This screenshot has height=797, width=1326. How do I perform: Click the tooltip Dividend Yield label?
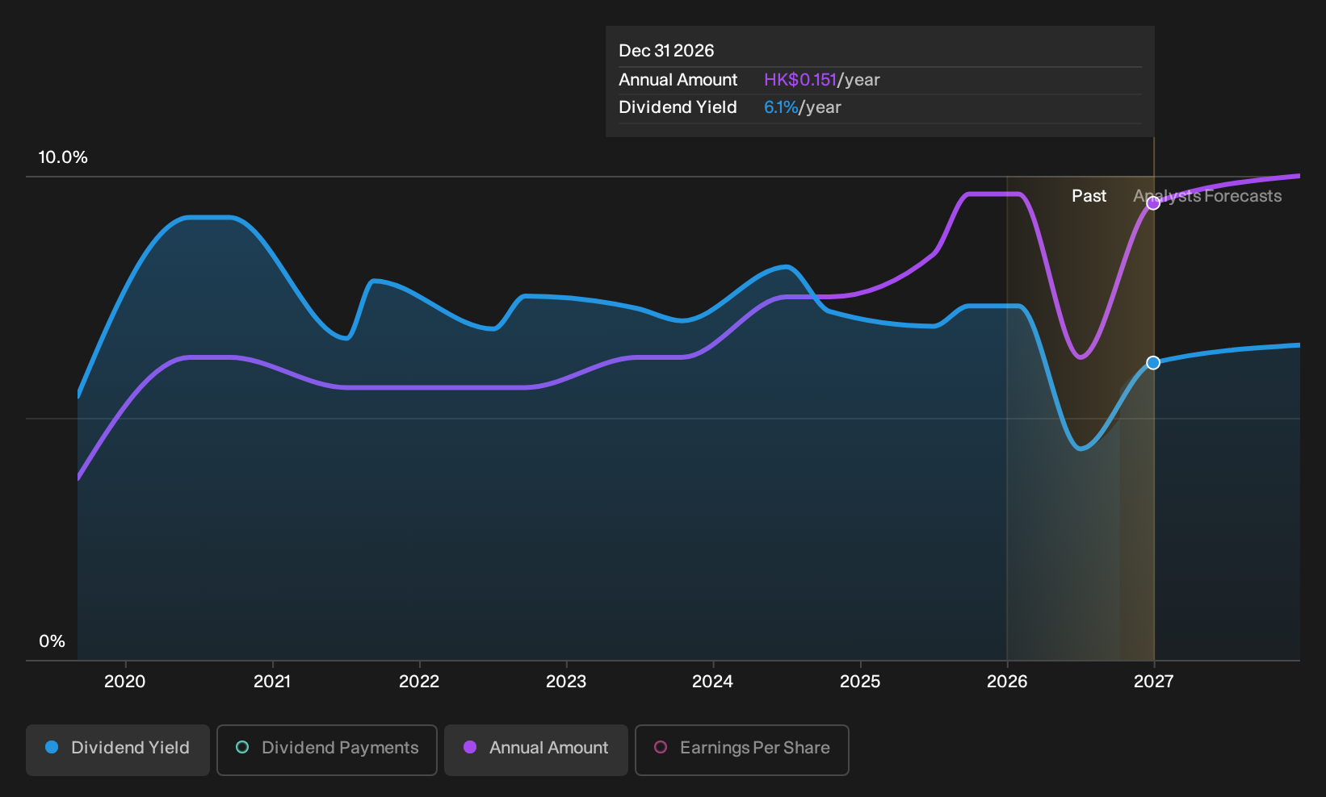tap(678, 107)
